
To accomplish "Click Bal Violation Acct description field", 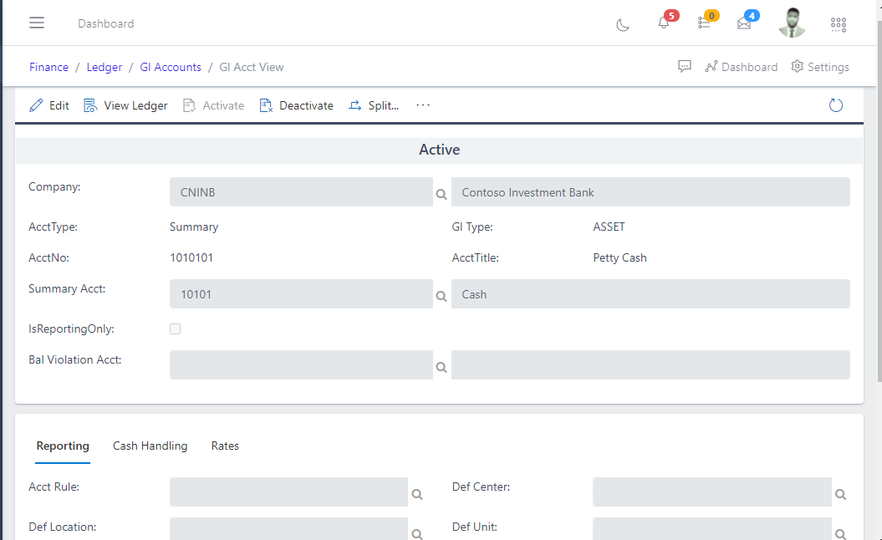I will (650, 364).
